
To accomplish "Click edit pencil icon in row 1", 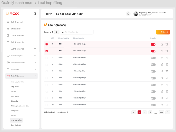I will tap(162, 44).
